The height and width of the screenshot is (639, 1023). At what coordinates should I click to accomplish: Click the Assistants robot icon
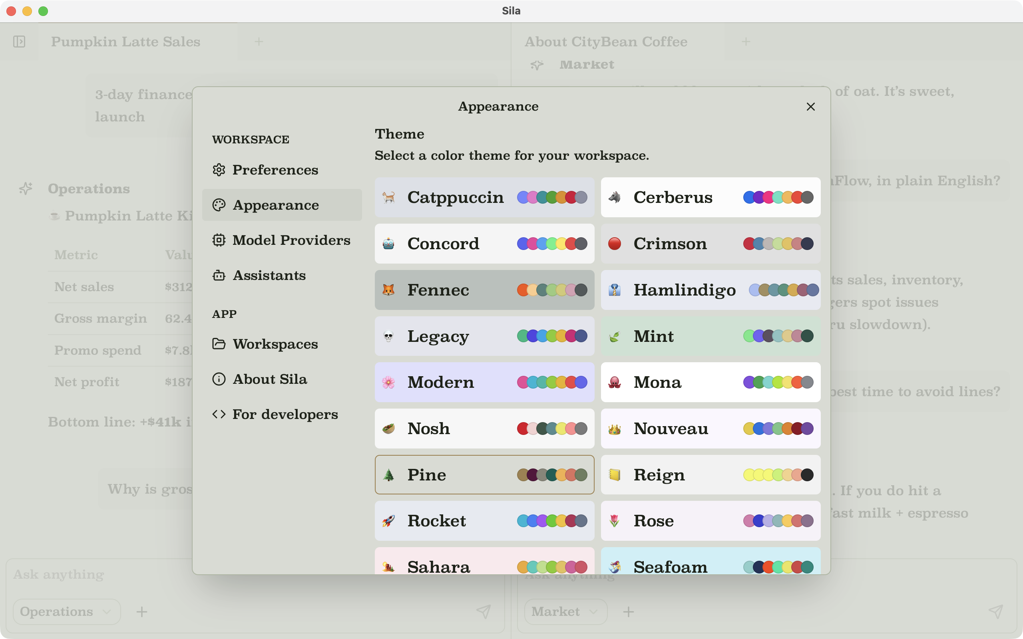219,276
